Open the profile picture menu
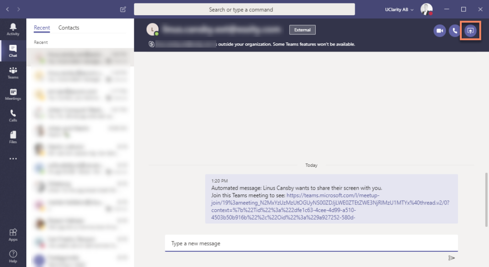 (426, 10)
